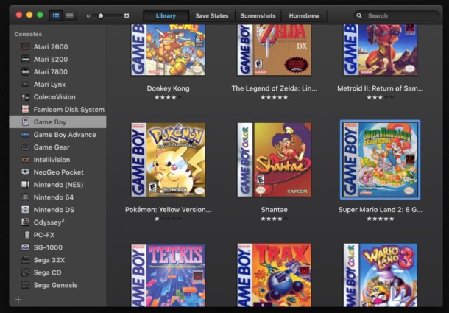The height and width of the screenshot is (313, 449).
Task: Click the Super Mario Land 2 star rating
Action: tap(381, 219)
